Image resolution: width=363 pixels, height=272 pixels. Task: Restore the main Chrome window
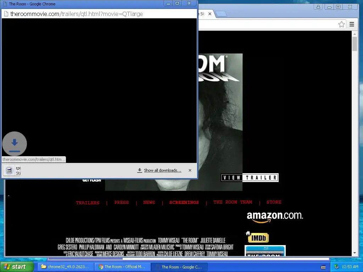338,7
